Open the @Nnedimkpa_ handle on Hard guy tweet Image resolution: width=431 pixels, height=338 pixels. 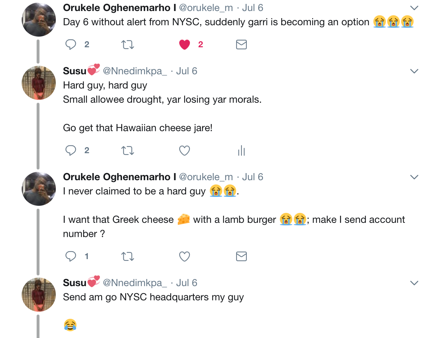pyautogui.click(x=135, y=71)
